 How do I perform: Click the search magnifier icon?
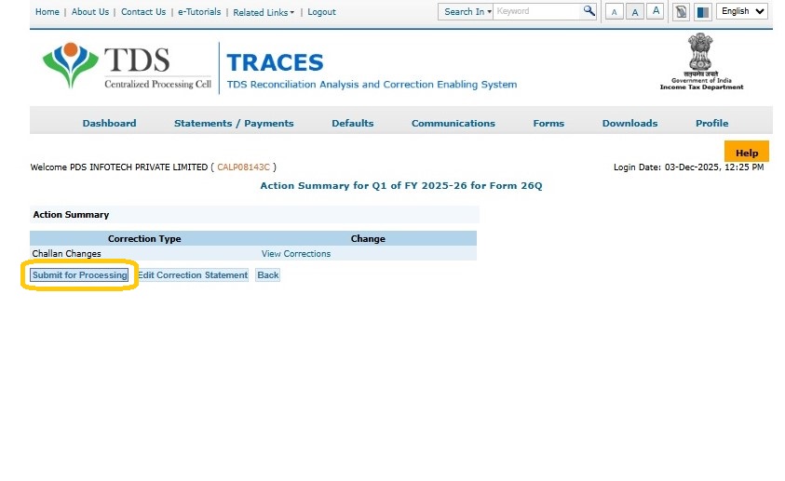click(589, 11)
